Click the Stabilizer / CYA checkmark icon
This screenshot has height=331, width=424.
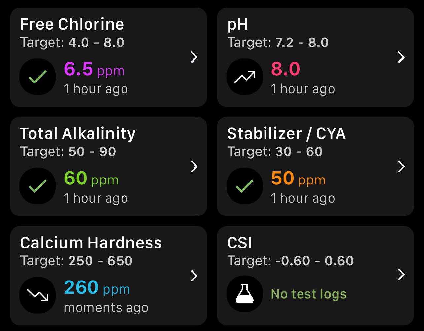click(245, 186)
